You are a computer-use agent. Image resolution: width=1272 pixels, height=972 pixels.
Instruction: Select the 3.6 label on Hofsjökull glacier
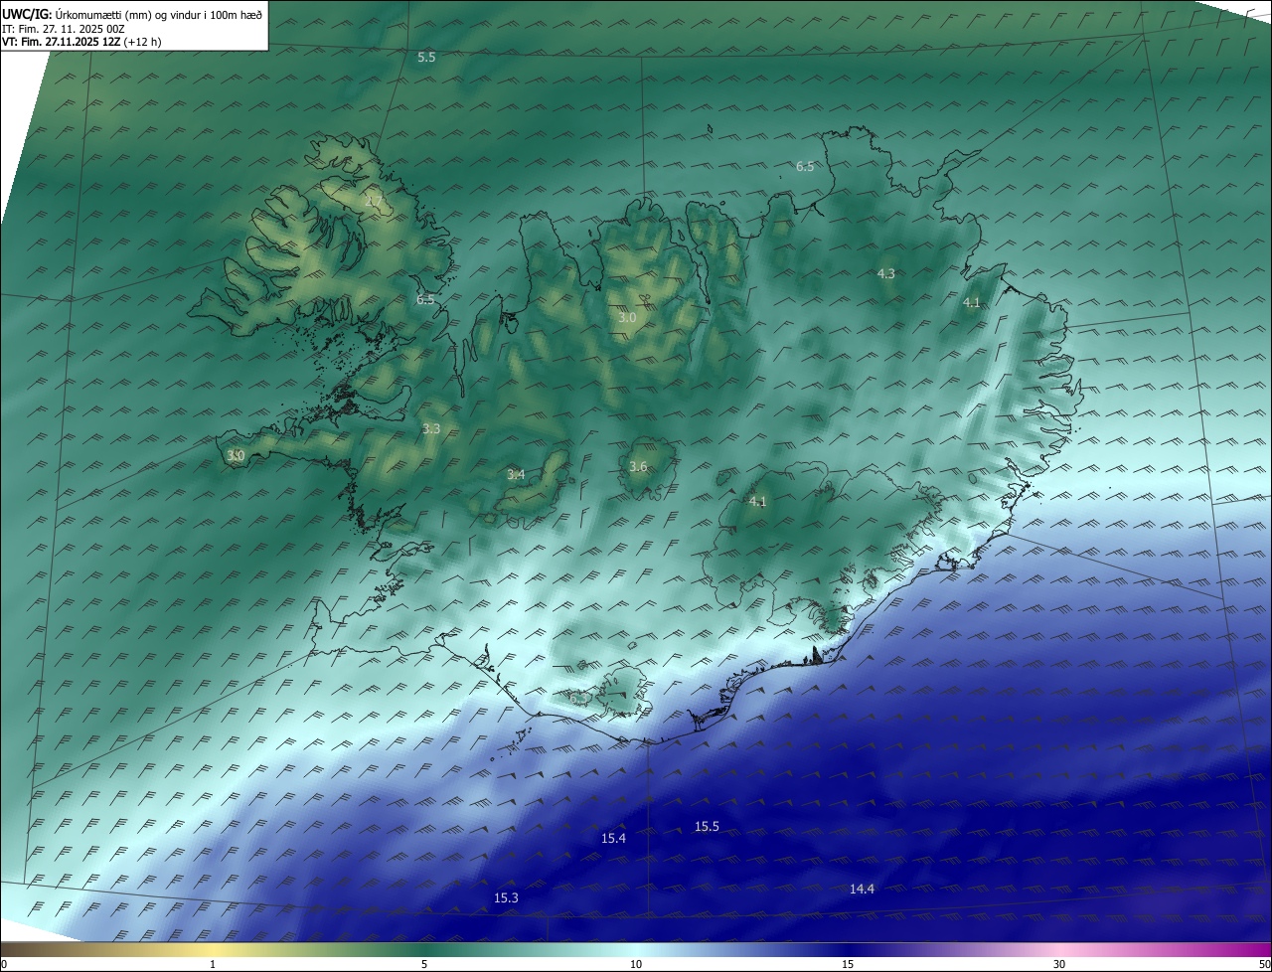pyautogui.click(x=638, y=467)
